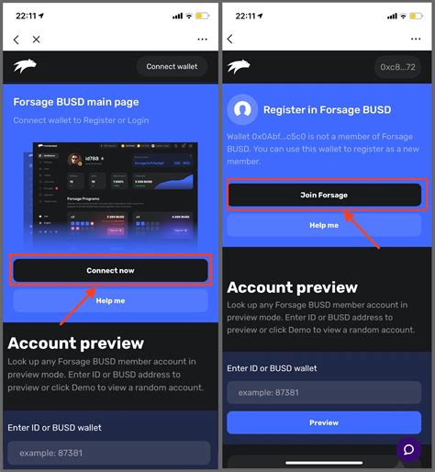Click the user avatar icon beside Register
The image size is (435, 472).
[x=242, y=109]
